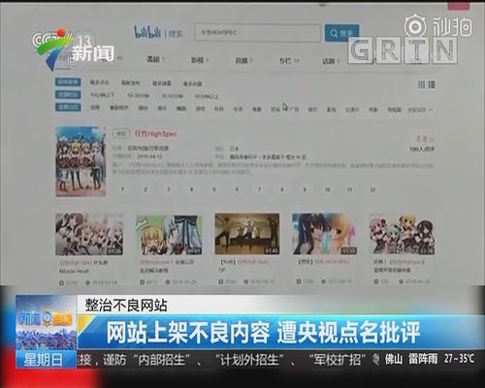
Task: Open the 直播 results tab
Action: (x=243, y=60)
